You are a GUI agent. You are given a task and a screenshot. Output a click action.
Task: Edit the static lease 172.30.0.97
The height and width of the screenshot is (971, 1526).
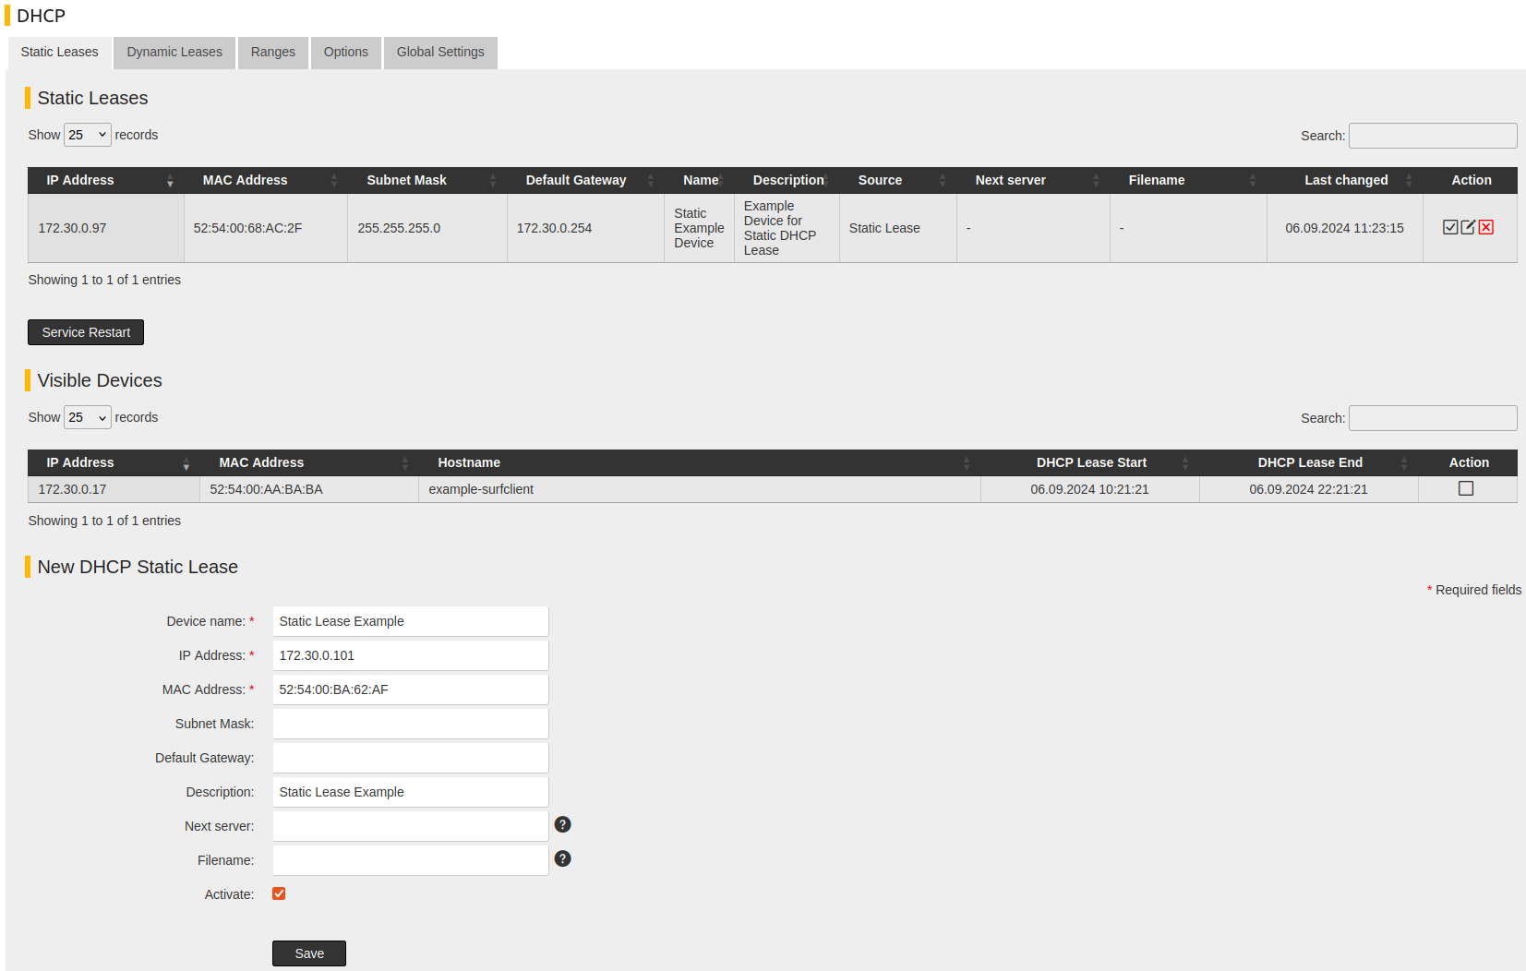[x=1468, y=227]
